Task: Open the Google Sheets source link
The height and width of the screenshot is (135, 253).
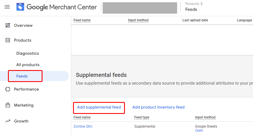Action: (199, 130)
